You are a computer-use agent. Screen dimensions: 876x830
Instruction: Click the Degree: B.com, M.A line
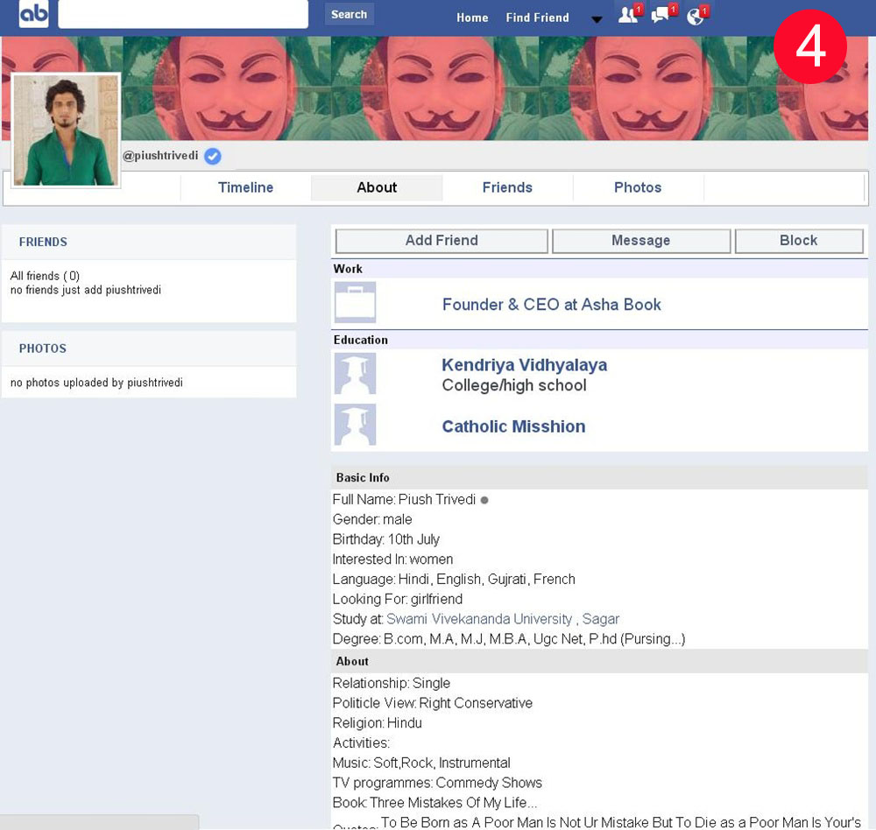[508, 639]
